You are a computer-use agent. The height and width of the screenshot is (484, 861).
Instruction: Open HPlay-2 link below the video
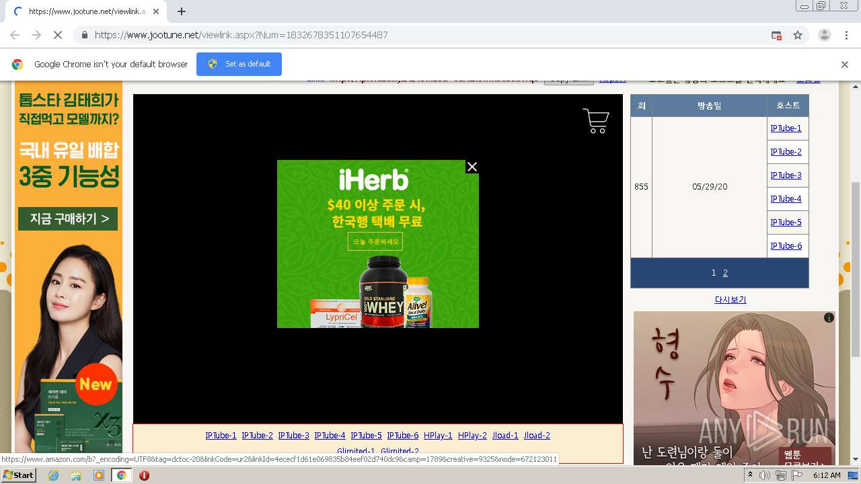(x=472, y=436)
